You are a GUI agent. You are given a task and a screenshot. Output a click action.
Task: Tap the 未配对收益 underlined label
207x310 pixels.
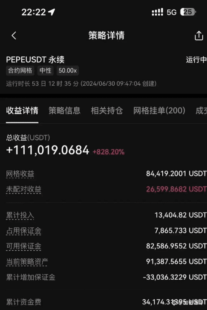pos(23,189)
